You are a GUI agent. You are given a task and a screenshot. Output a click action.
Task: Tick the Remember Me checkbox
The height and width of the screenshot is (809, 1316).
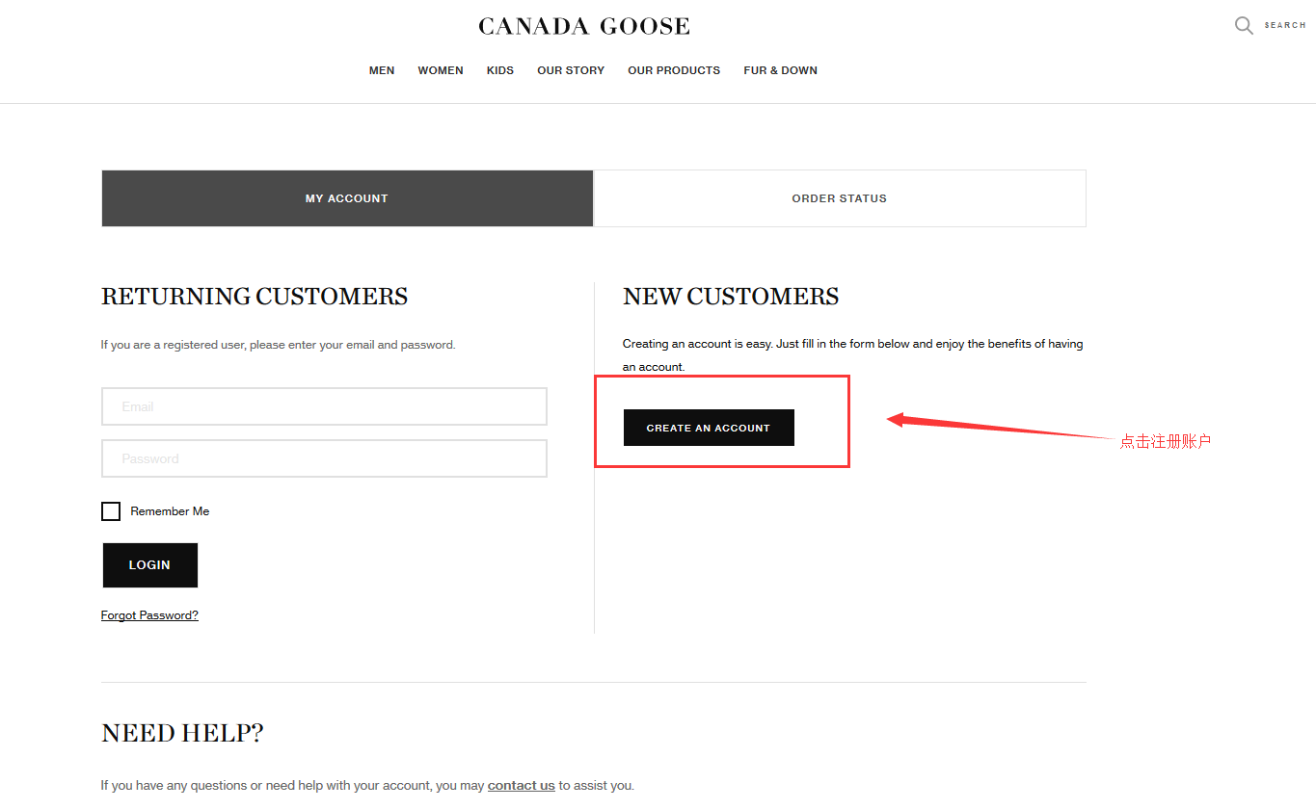coord(111,511)
